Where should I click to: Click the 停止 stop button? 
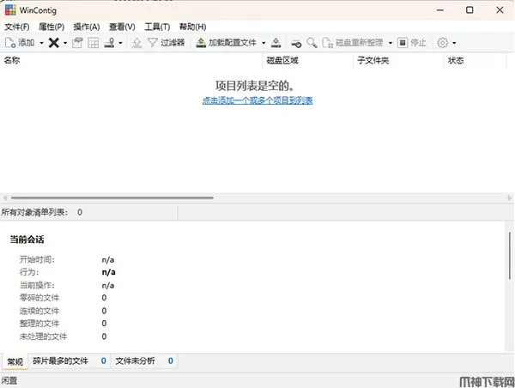pos(412,43)
